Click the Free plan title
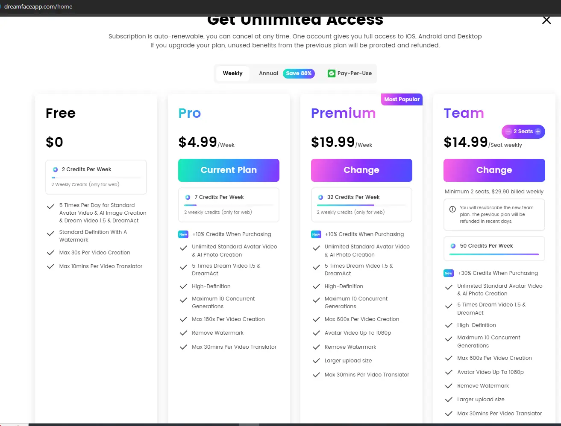This screenshot has width=561, height=426. pyautogui.click(x=61, y=113)
